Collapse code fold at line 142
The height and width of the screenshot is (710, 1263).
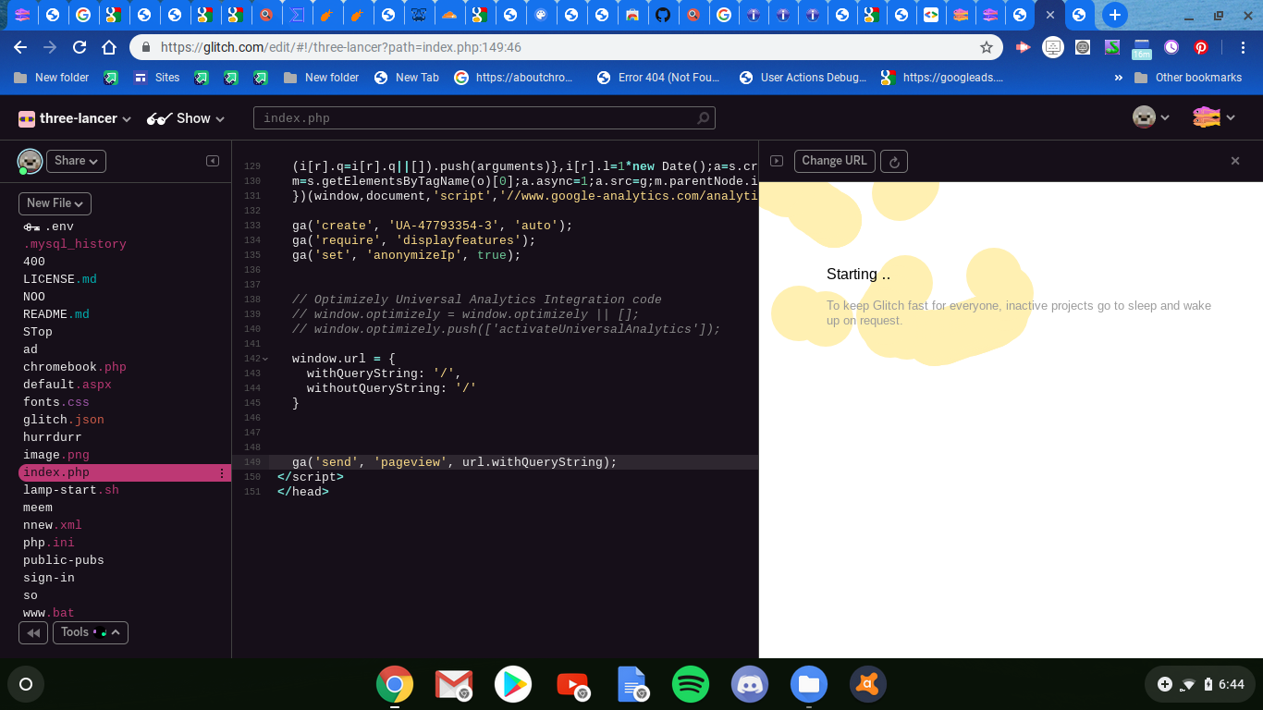(265, 359)
